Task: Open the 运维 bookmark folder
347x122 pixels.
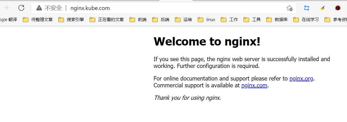Action: (183, 20)
